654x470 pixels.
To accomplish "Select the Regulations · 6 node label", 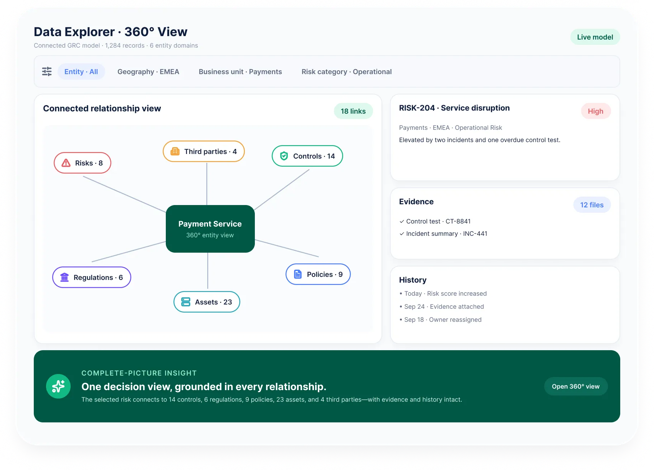I will pos(98,277).
